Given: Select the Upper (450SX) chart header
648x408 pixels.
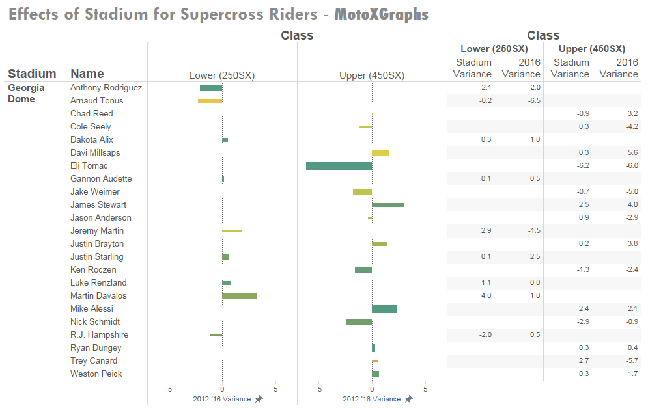Looking at the screenshot, I should pyautogui.click(x=372, y=75).
